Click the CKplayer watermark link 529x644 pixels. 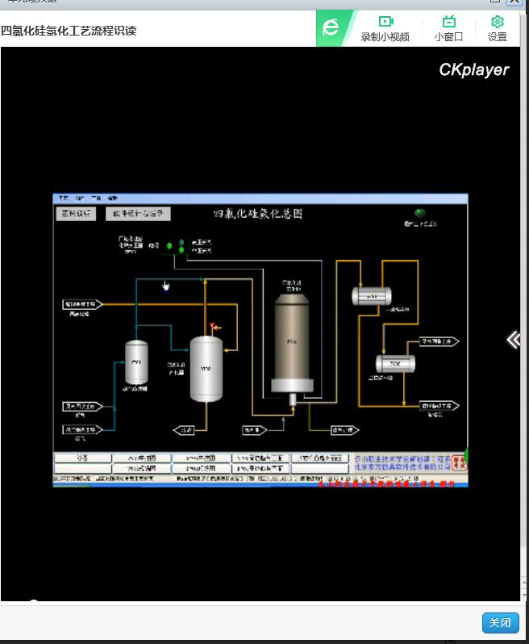[473, 70]
